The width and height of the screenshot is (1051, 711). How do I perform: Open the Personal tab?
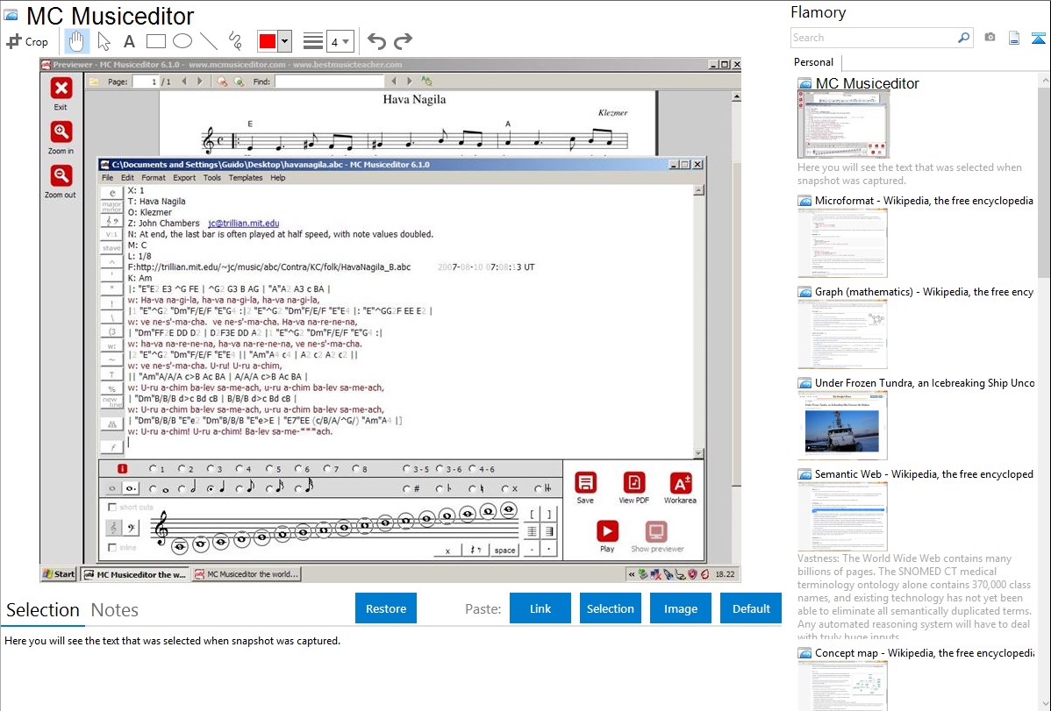[813, 61]
